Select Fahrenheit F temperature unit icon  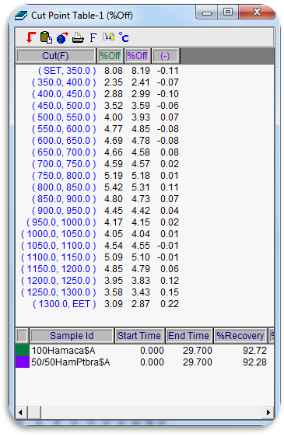(93, 37)
